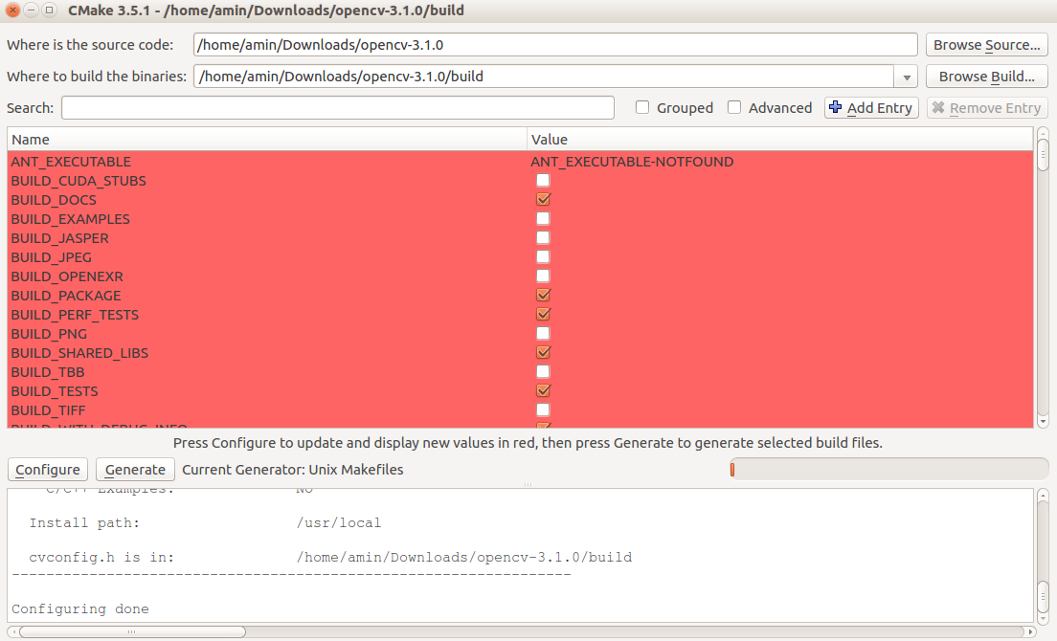Select the BUILD_CUDA_STUBS row name
Screen dimensions: 1057x641
[79, 181]
